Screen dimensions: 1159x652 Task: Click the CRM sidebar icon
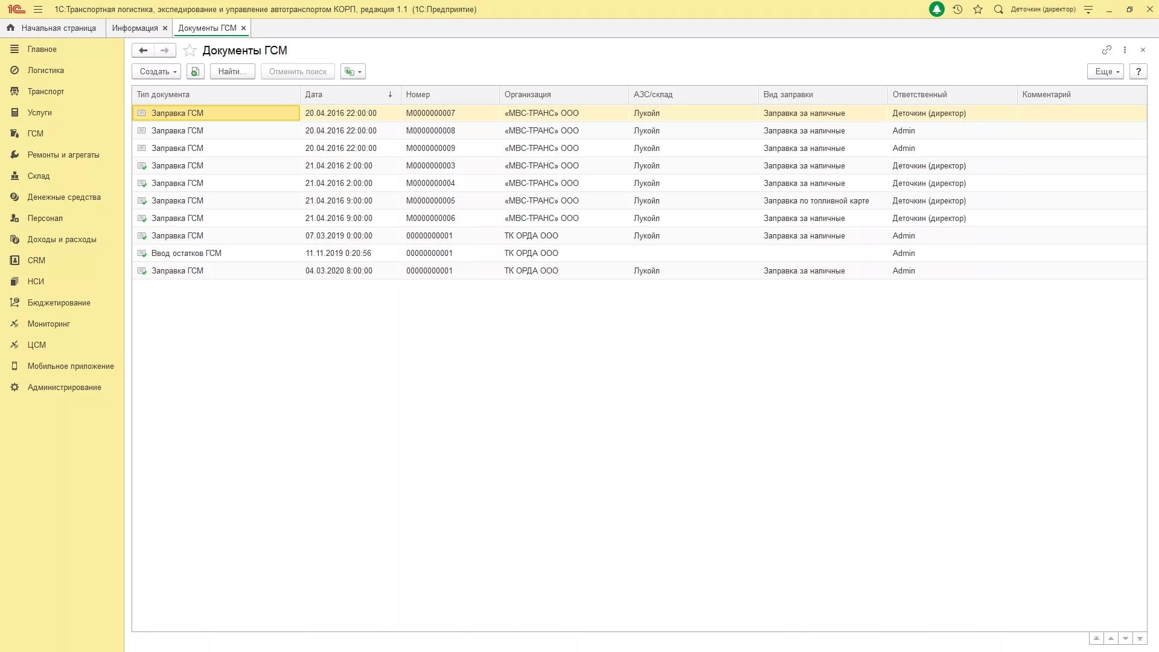point(14,260)
